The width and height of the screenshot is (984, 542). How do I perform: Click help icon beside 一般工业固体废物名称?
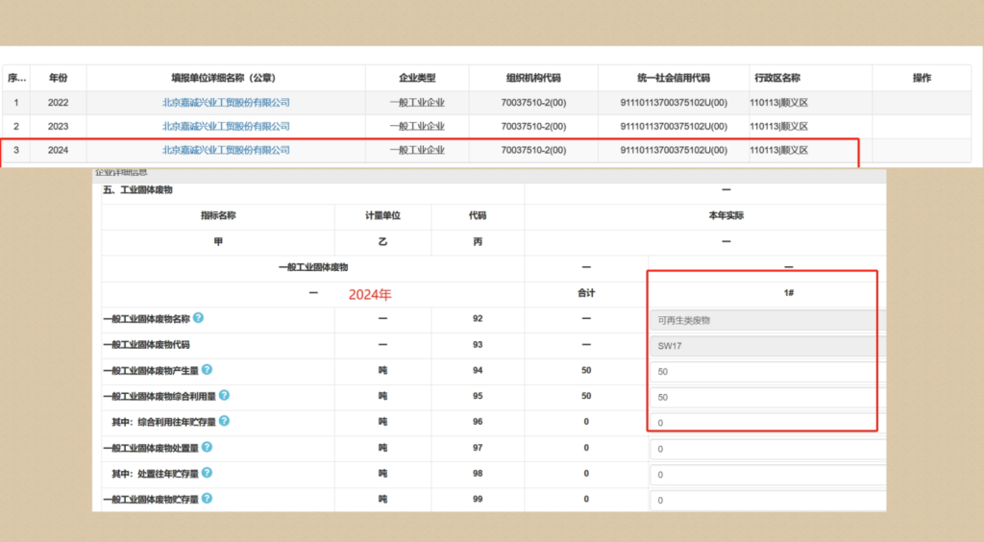198,318
